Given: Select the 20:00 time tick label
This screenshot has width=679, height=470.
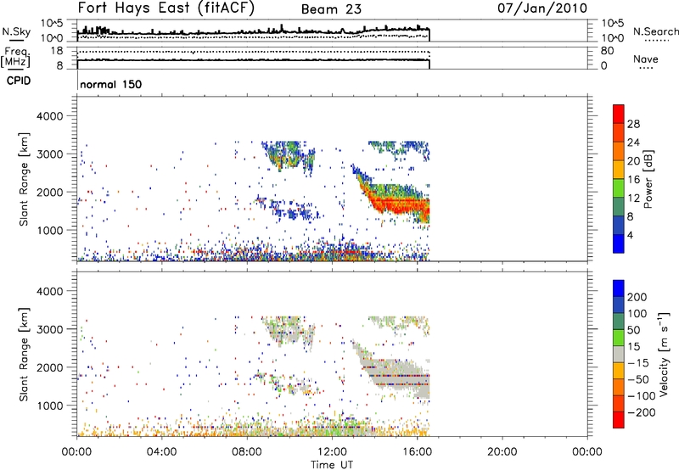Looking at the screenshot, I should click(502, 452).
